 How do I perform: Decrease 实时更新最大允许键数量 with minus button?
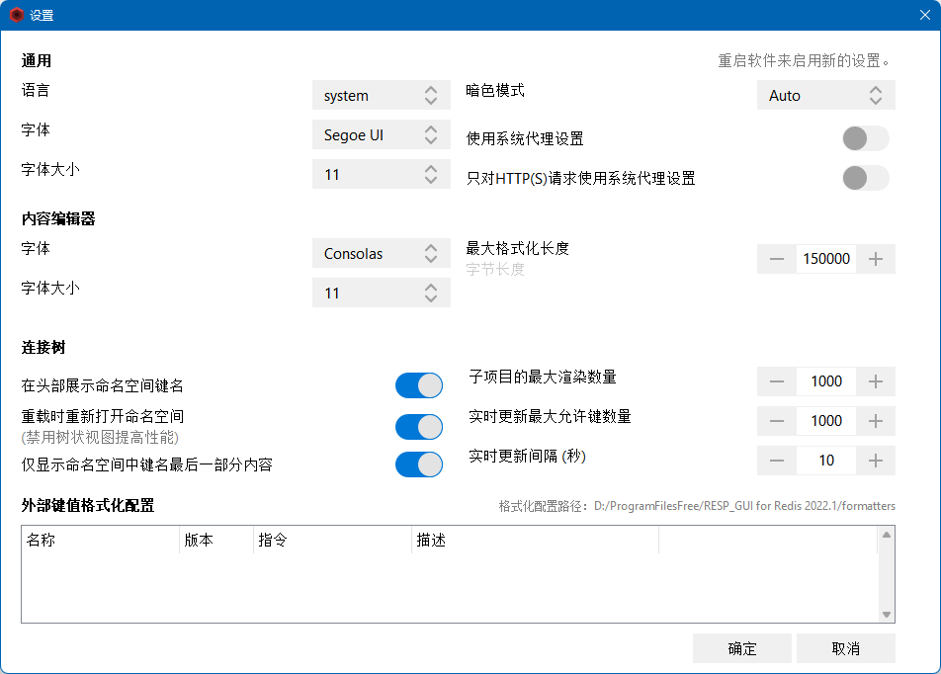(777, 421)
